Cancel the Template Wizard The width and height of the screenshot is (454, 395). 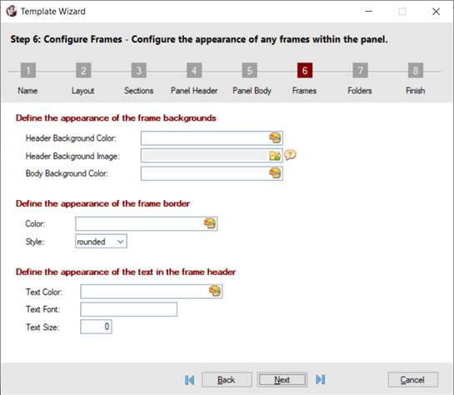click(413, 380)
